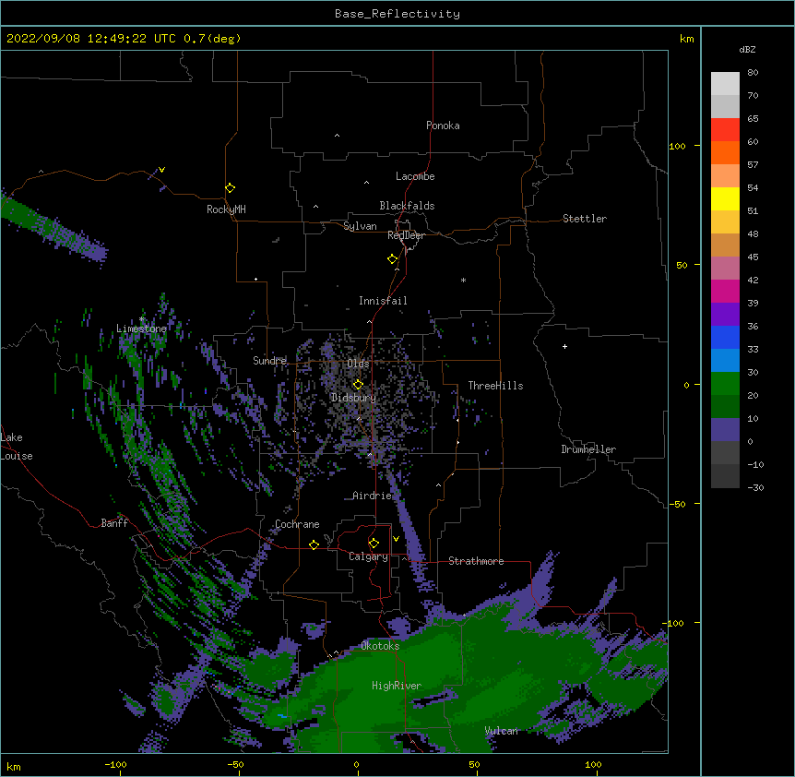
Task: Click the yellow V marker east of Calgary
Action: [396, 539]
